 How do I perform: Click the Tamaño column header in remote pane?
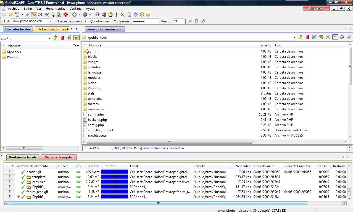[265, 45]
